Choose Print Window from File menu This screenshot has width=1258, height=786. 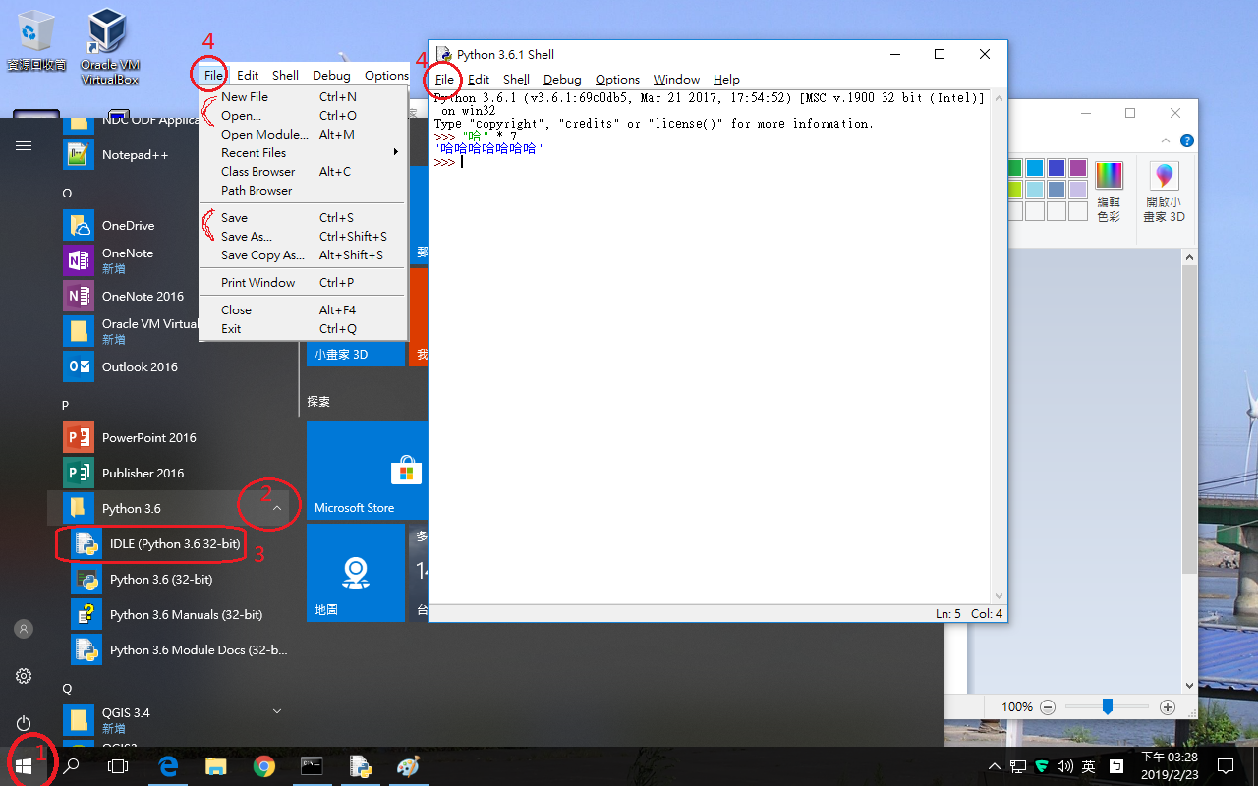tap(304, 283)
